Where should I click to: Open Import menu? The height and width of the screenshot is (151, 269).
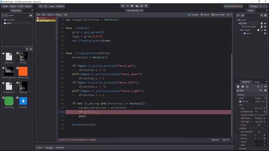pyautogui.click(x=13, y=6)
